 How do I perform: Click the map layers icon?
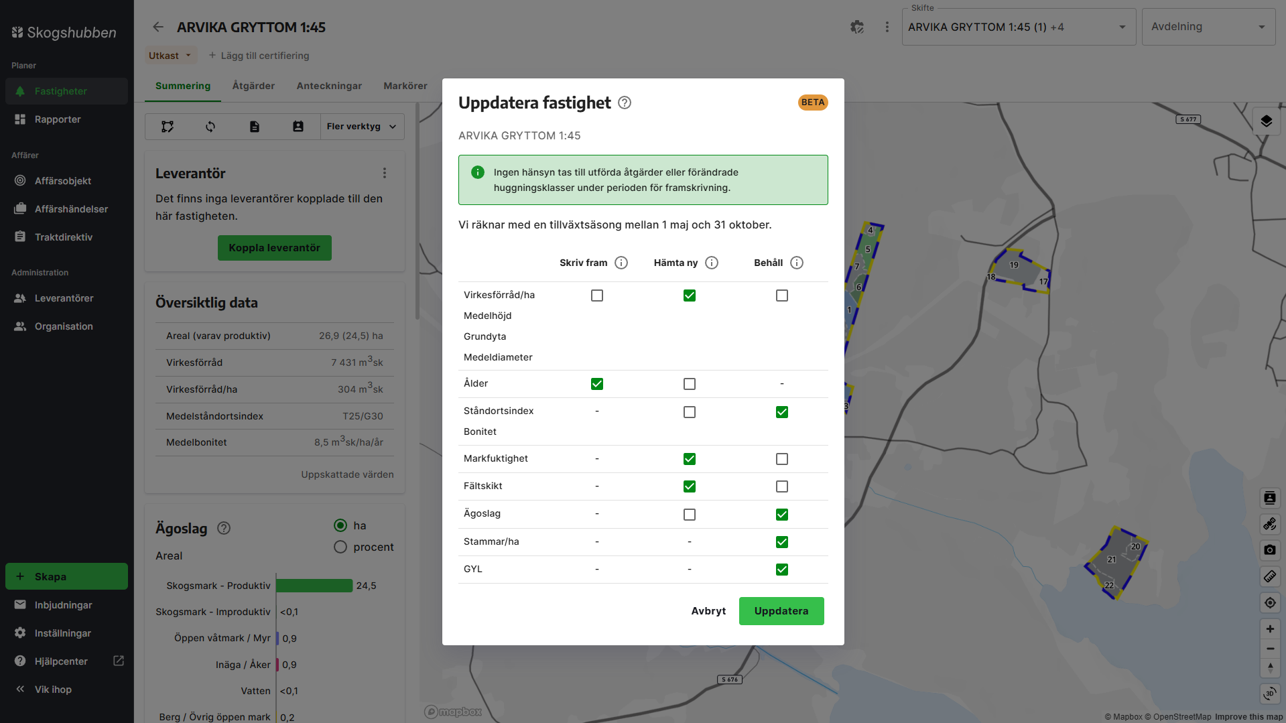[x=1266, y=121]
